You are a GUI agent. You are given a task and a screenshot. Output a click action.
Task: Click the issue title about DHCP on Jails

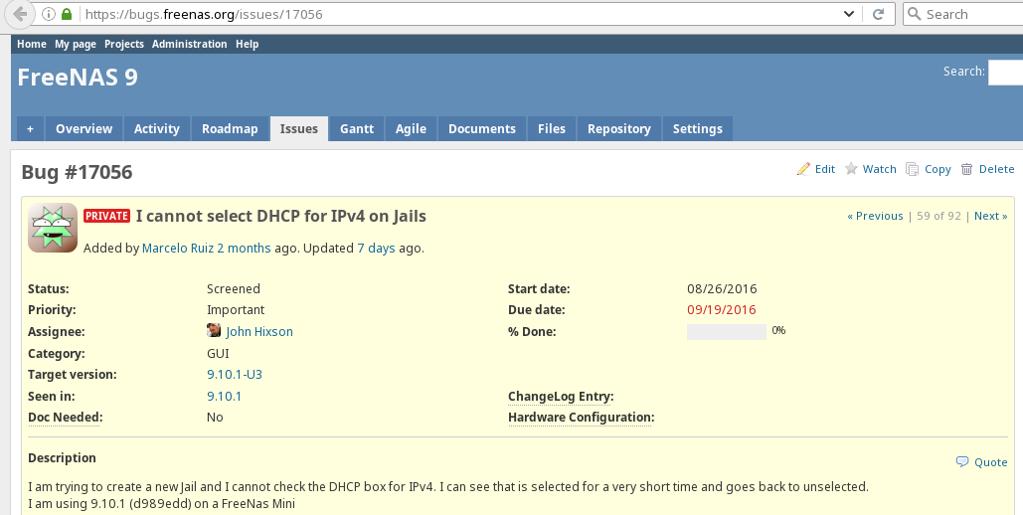(x=281, y=216)
